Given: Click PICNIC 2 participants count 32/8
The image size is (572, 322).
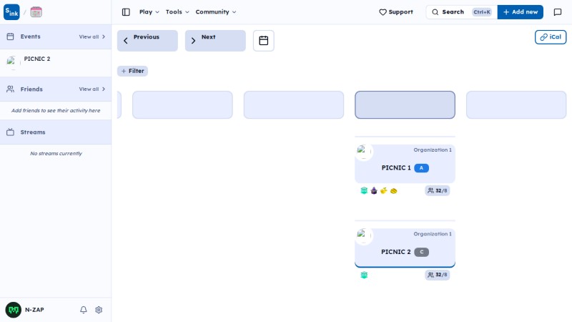Looking at the screenshot, I should (437, 275).
